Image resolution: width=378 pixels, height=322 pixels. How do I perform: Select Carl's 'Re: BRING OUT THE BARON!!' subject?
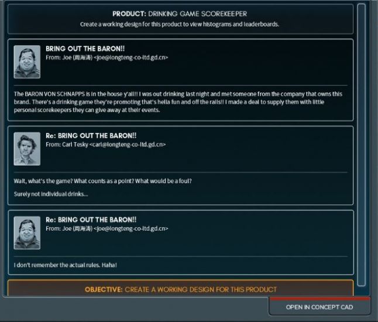(91, 136)
